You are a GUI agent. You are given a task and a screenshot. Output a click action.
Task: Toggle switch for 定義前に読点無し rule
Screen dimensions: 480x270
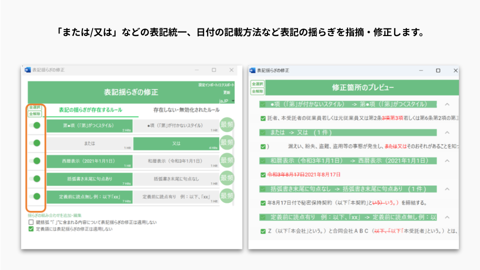(x=35, y=196)
